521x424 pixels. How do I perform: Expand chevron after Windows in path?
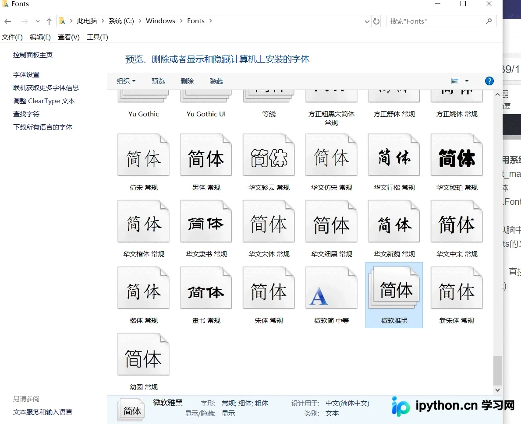pos(181,21)
